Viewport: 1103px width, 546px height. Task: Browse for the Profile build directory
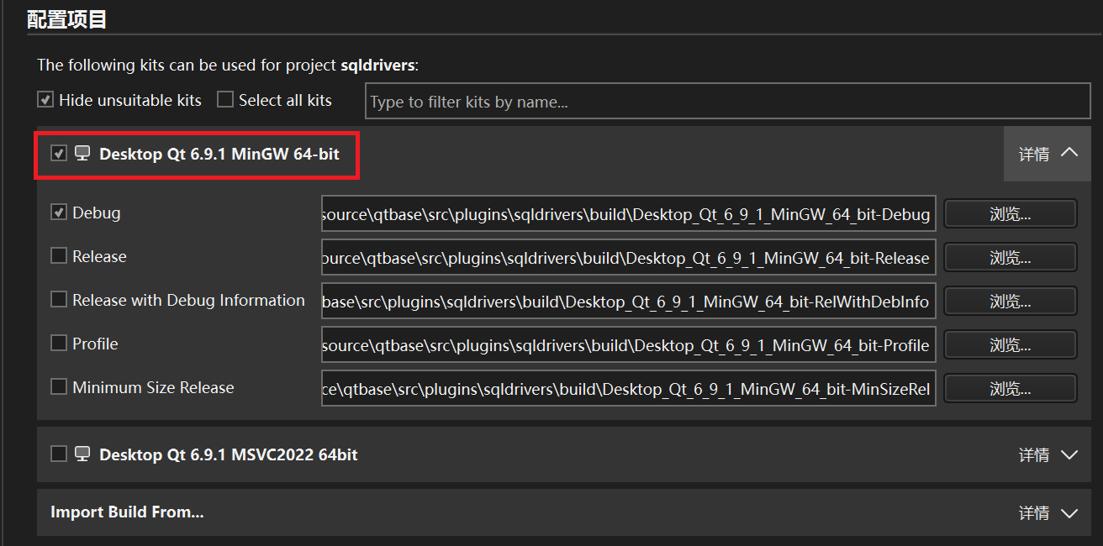[x=1011, y=345]
